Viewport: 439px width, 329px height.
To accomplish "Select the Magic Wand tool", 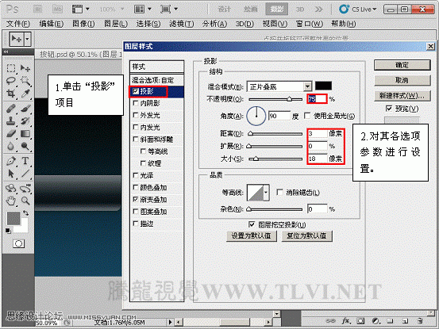I will click(x=25, y=81).
